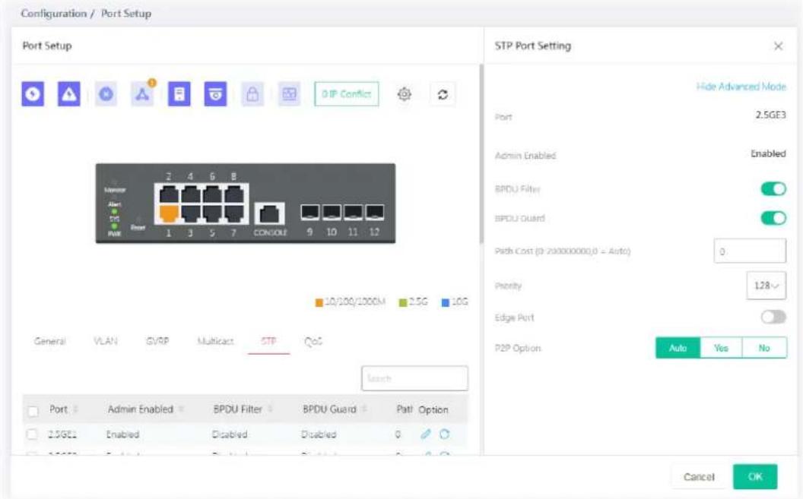This screenshot has height=499, width=803.
Task: Click the pencil edit icon for 2.5GE1
Action: (x=426, y=434)
